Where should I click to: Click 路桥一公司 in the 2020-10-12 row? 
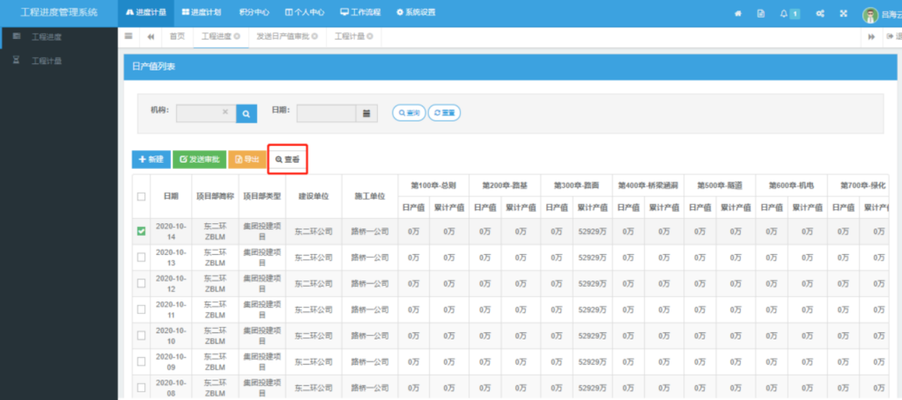pos(370,283)
